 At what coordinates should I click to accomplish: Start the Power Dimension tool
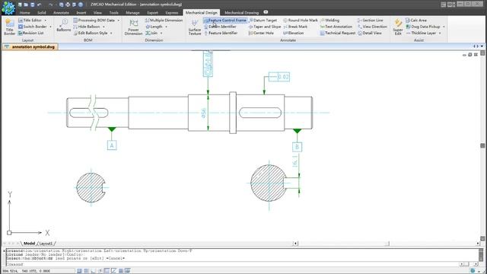tap(134, 27)
